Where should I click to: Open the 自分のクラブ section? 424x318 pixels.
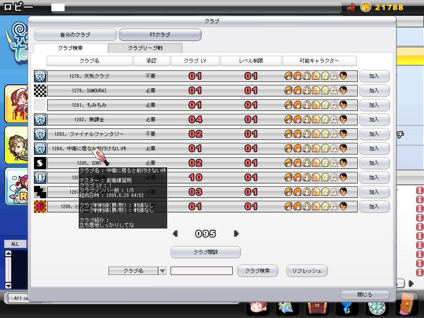pos(75,35)
